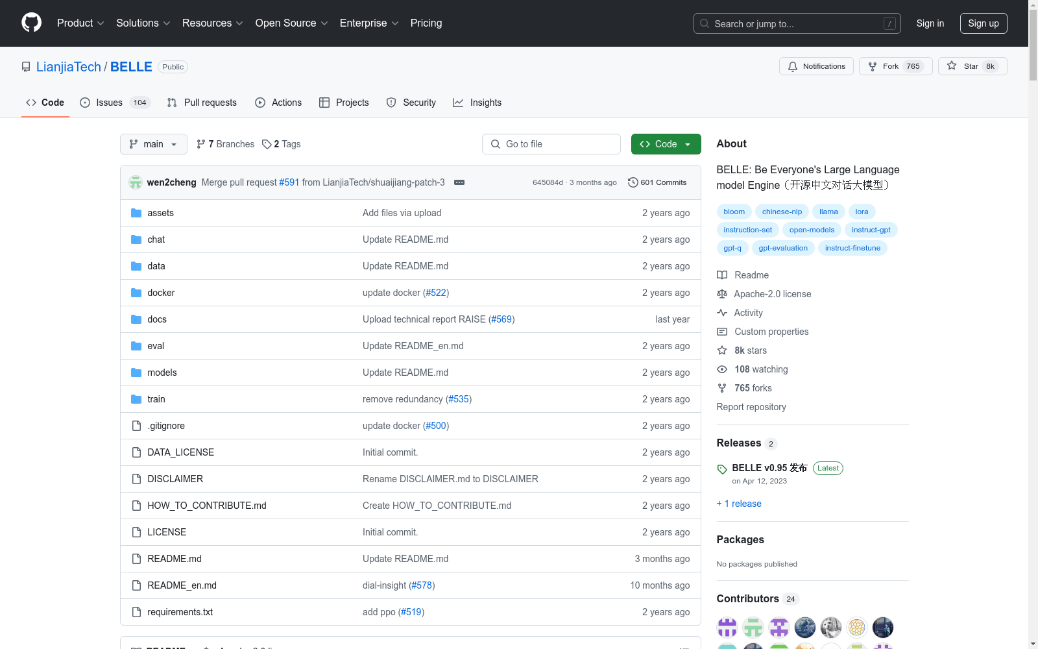Open Custom properties
The image size is (1038, 649).
point(763,332)
